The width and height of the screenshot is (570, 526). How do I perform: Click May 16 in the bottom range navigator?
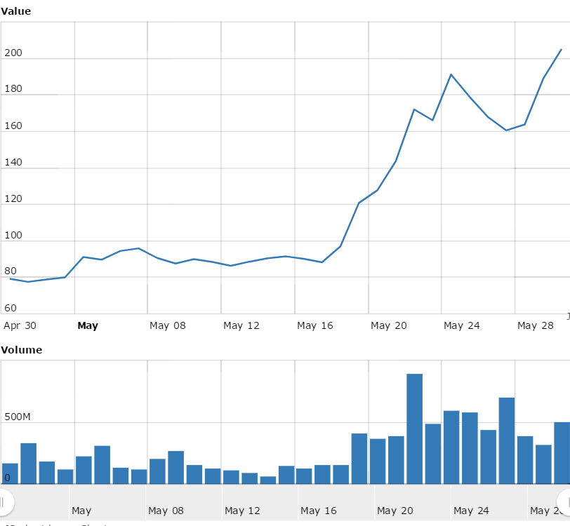(x=319, y=511)
